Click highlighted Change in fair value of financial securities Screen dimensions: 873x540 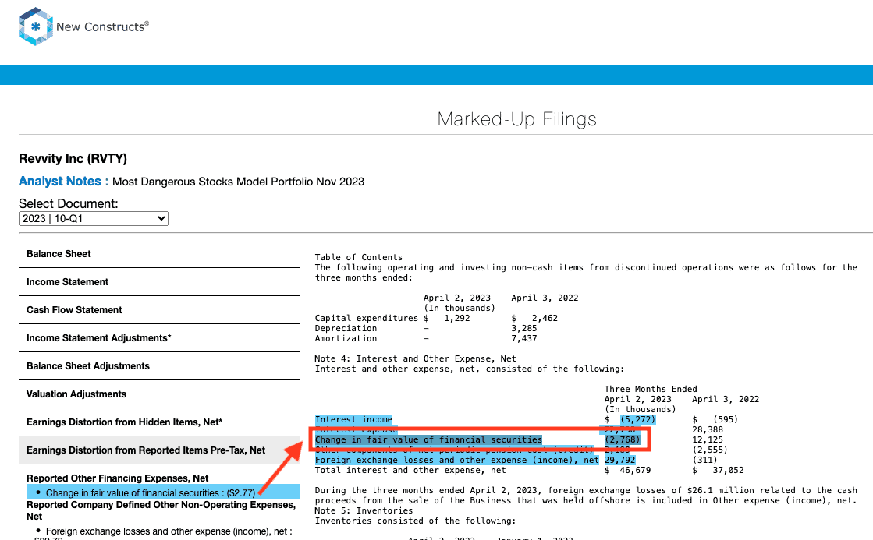tap(429, 440)
